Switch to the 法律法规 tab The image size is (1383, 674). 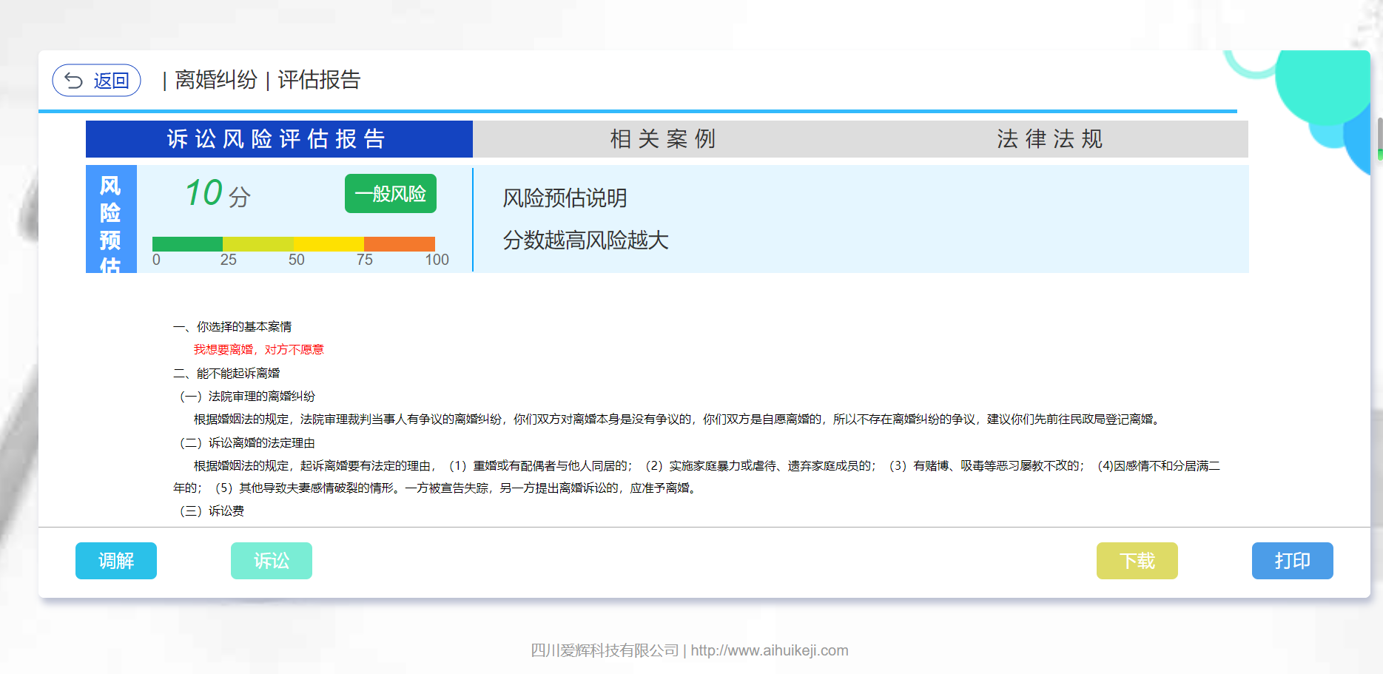pyautogui.click(x=1049, y=139)
